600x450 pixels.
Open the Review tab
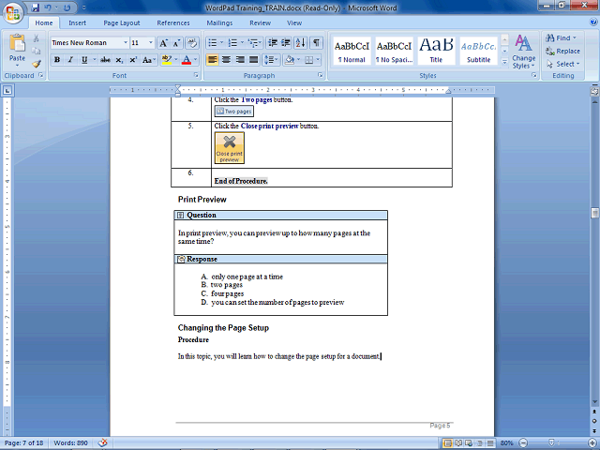pyautogui.click(x=261, y=22)
